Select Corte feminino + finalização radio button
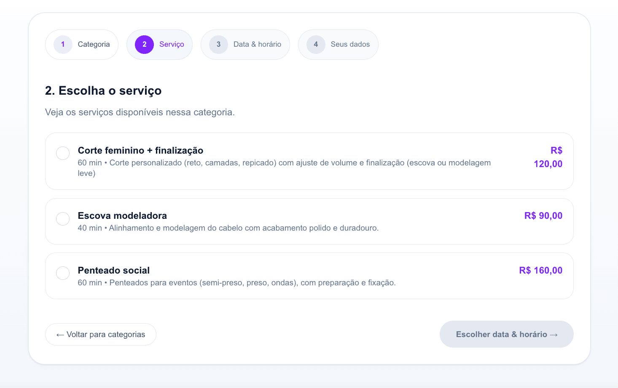The width and height of the screenshot is (618, 388). (63, 153)
